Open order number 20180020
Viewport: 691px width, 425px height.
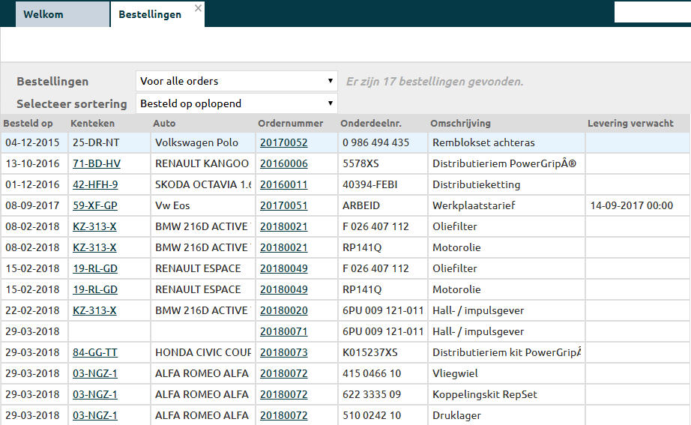pos(283,310)
